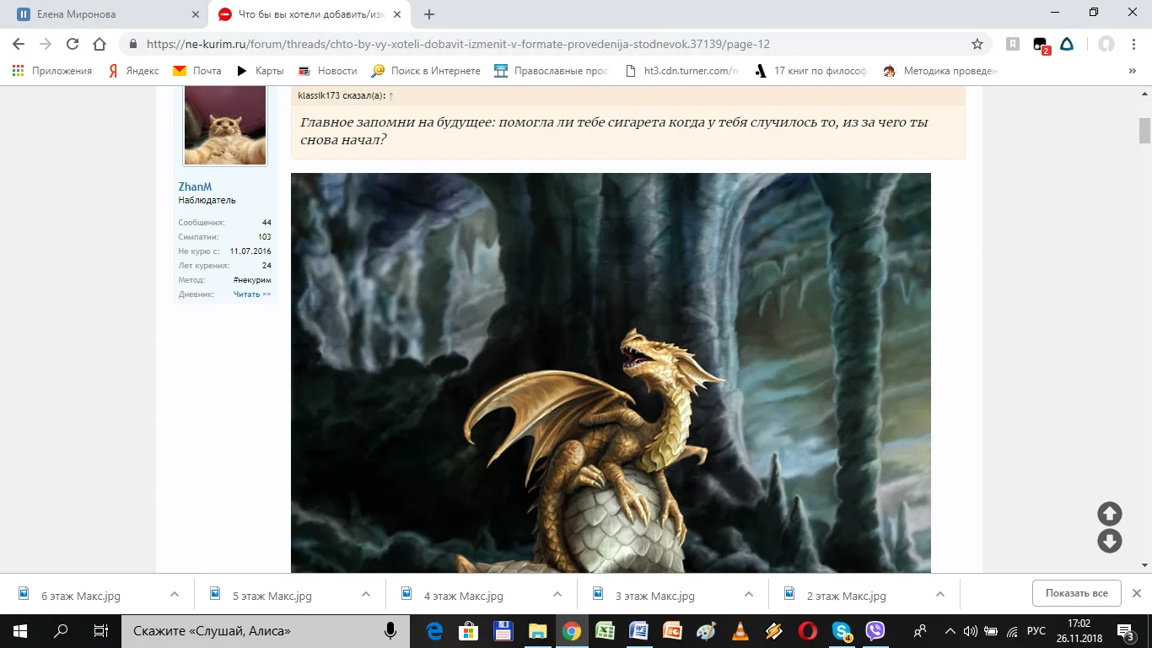Screen dimensions: 1152x648
Task: Open Task View on the taskbar
Action: point(100,630)
